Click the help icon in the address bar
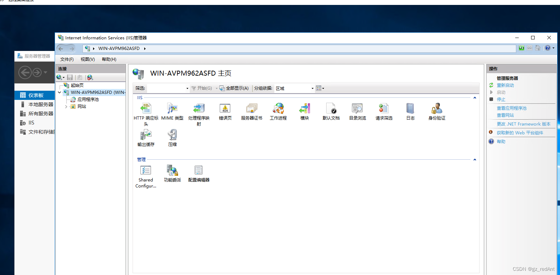The height and width of the screenshot is (275, 560). click(x=548, y=48)
